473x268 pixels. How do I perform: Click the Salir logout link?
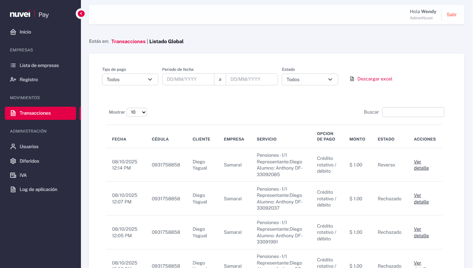pos(452,15)
